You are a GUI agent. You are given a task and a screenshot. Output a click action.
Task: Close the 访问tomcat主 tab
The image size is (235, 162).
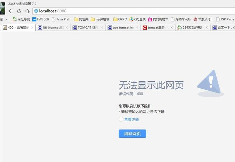tap(67, 28)
